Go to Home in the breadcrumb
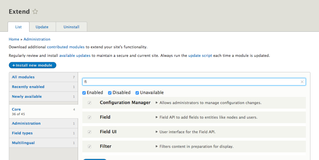This screenshot has height=160, width=319. coord(14,39)
